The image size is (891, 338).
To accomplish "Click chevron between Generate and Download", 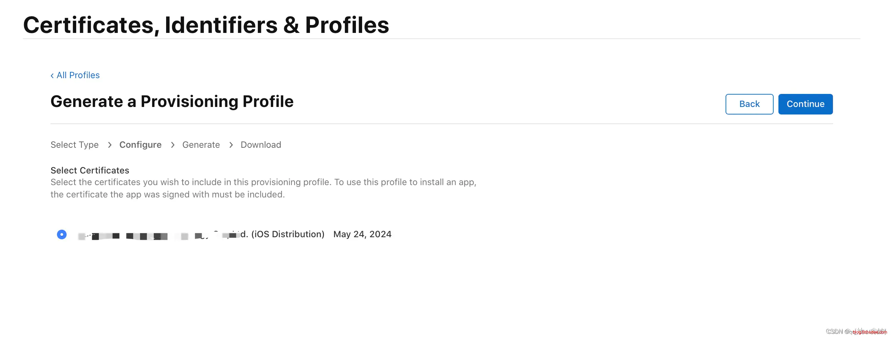I will (x=231, y=145).
